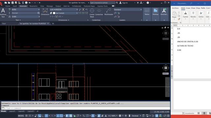Viewport: 211px width, 118px height.
Task: Click the Find text search icon
Action: [39, 13]
